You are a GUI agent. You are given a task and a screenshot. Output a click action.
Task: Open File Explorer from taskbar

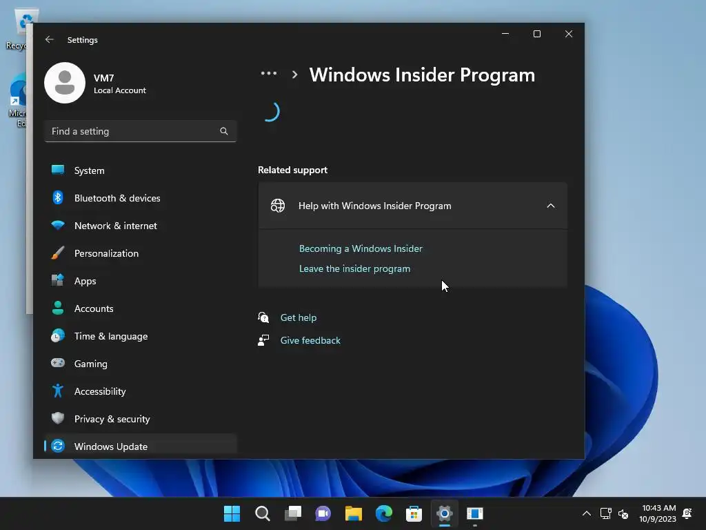click(x=354, y=513)
